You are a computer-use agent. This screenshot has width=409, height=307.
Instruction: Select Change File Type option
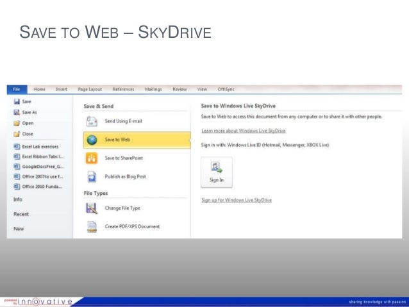(x=137, y=208)
